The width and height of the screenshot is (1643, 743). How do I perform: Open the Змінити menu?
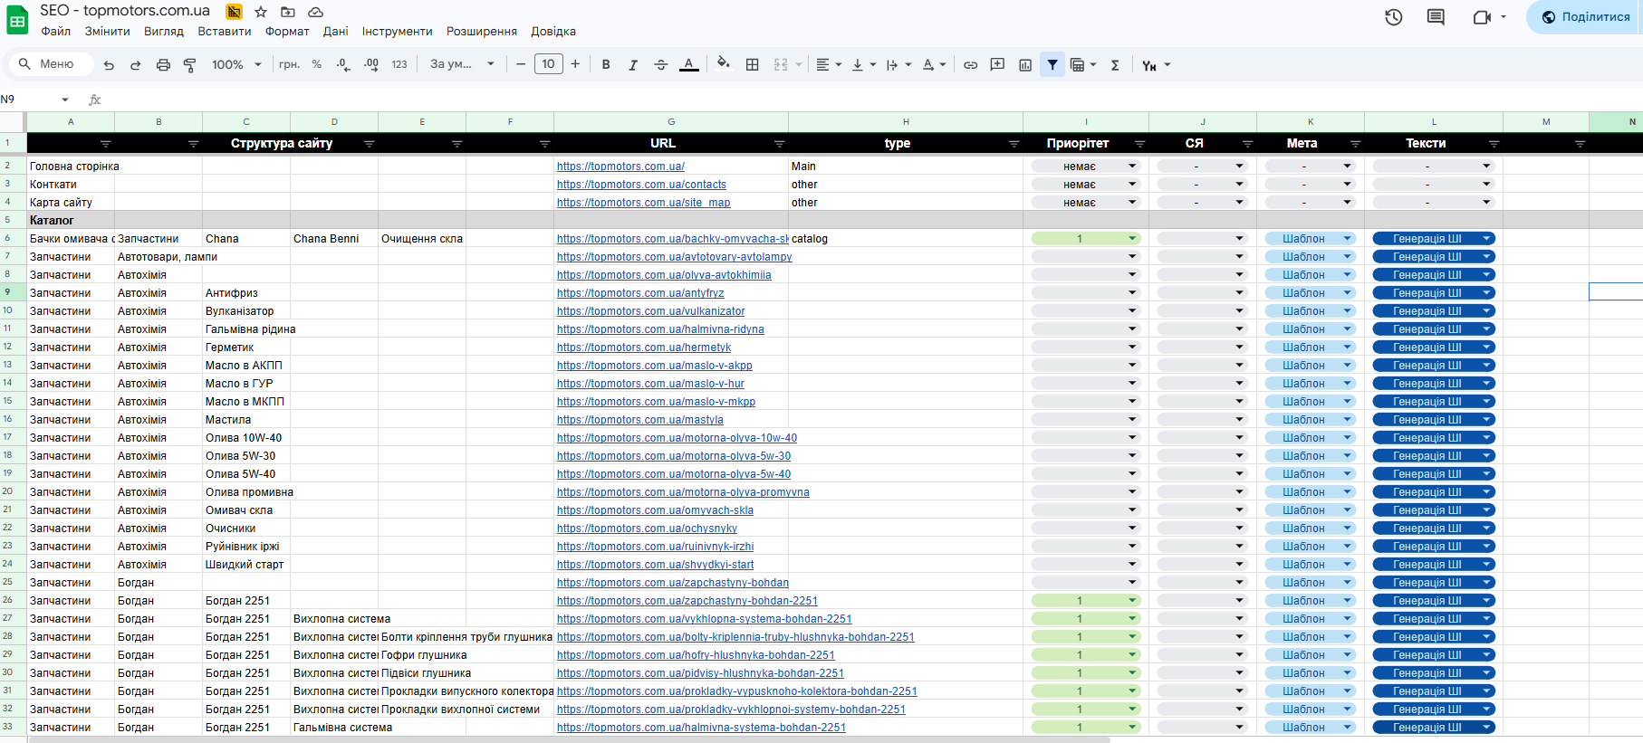tap(108, 32)
